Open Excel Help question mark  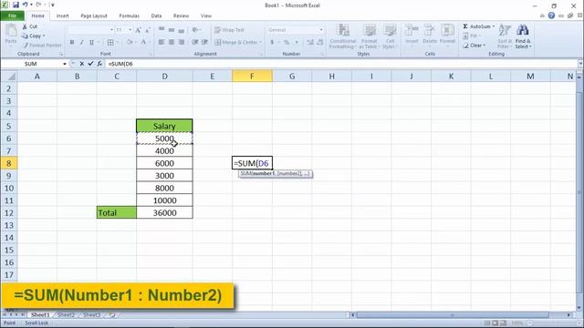click(551, 15)
